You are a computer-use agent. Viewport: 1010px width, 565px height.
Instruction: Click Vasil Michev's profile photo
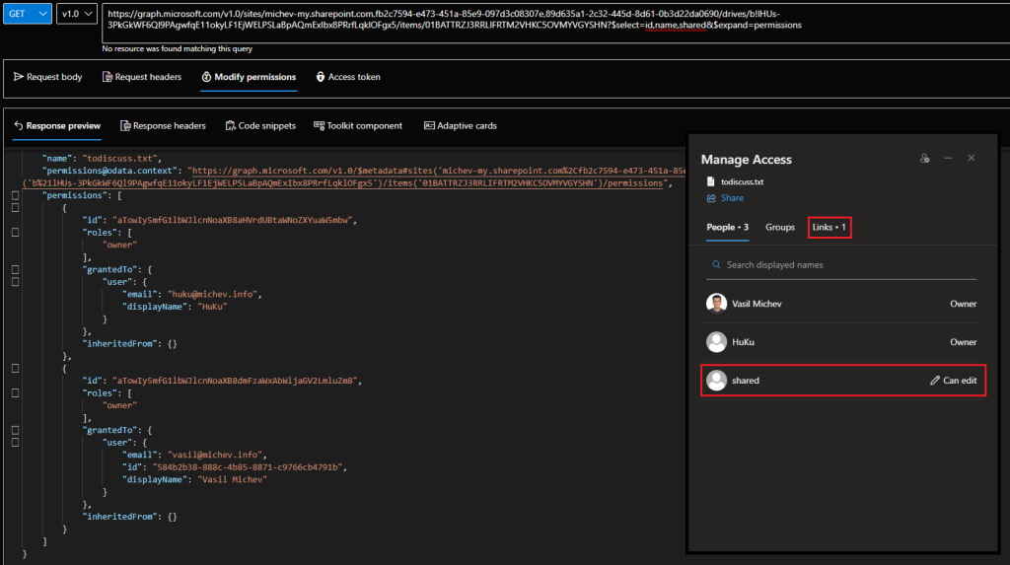tap(717, 304)
